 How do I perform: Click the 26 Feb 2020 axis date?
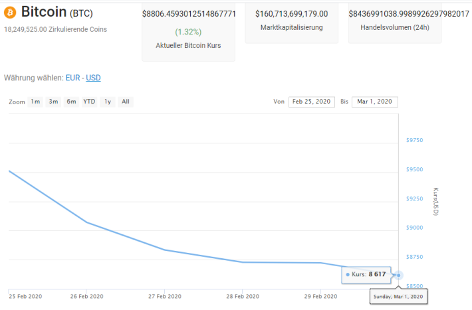click(86, 297)
